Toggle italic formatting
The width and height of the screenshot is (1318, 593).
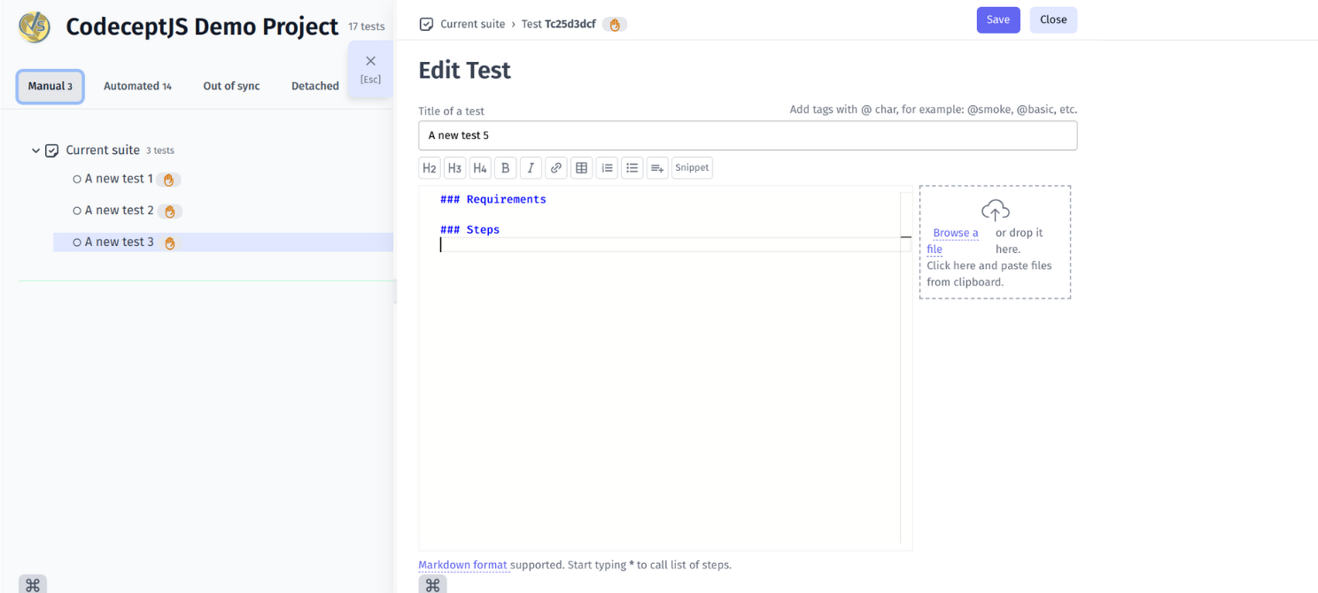[531, 167]
